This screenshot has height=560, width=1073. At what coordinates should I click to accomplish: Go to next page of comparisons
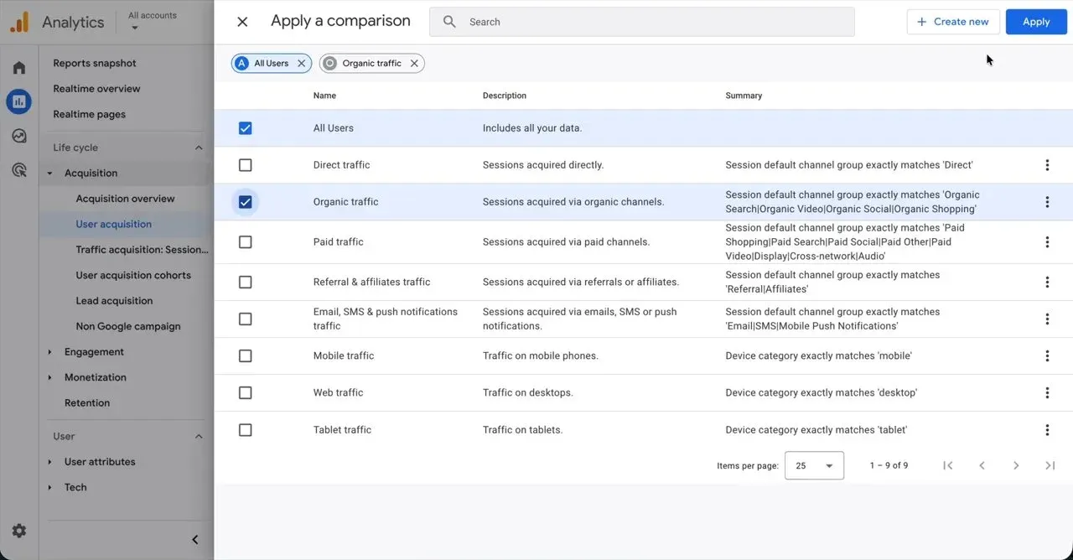point(1016,465)
